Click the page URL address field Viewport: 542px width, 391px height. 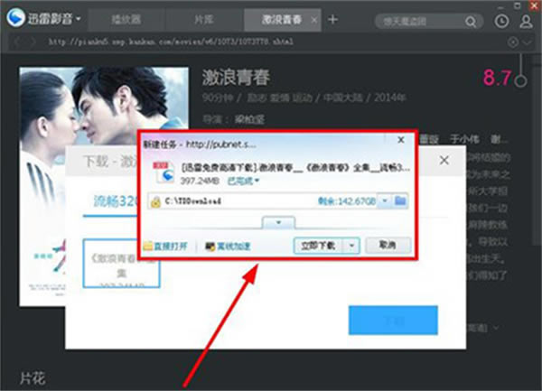[171, 42]
